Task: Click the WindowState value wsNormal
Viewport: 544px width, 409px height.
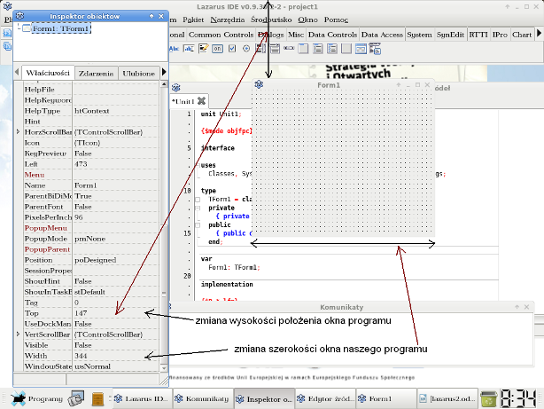Action: [116, 366]
